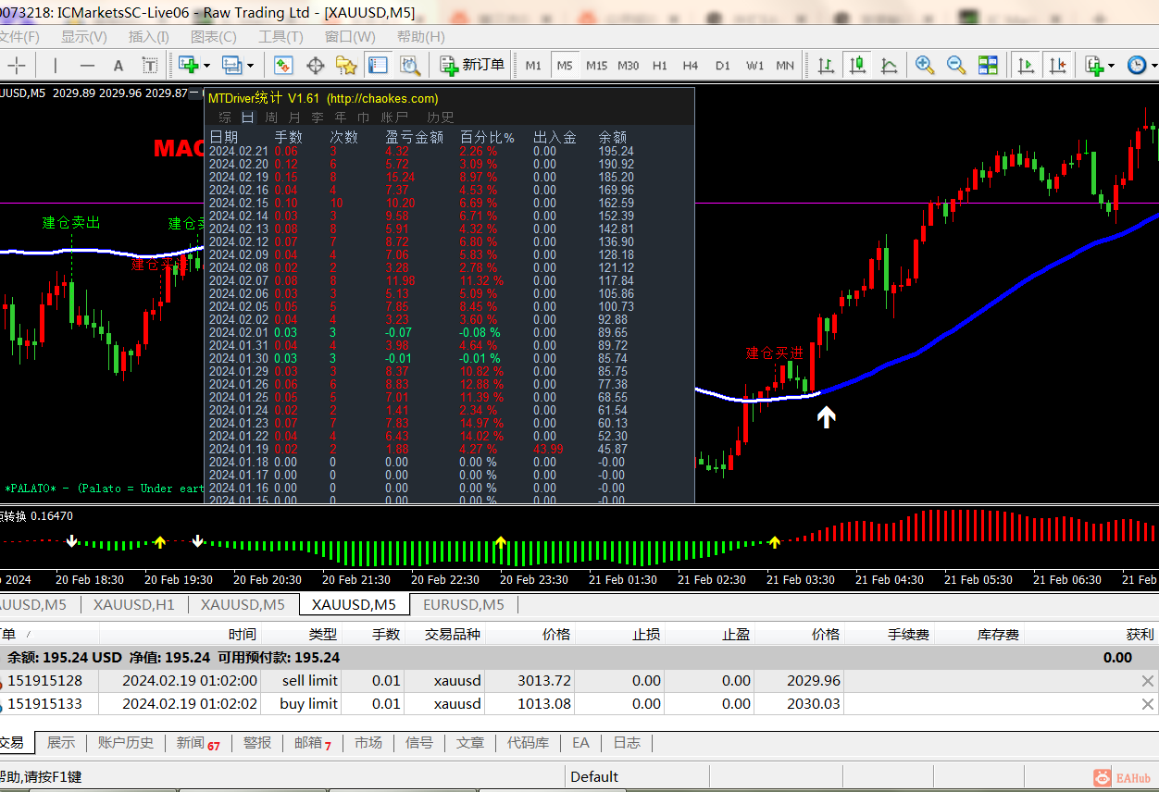Click the 新订单 new order button
The image size is (1159, 792).
pos(473,65)
